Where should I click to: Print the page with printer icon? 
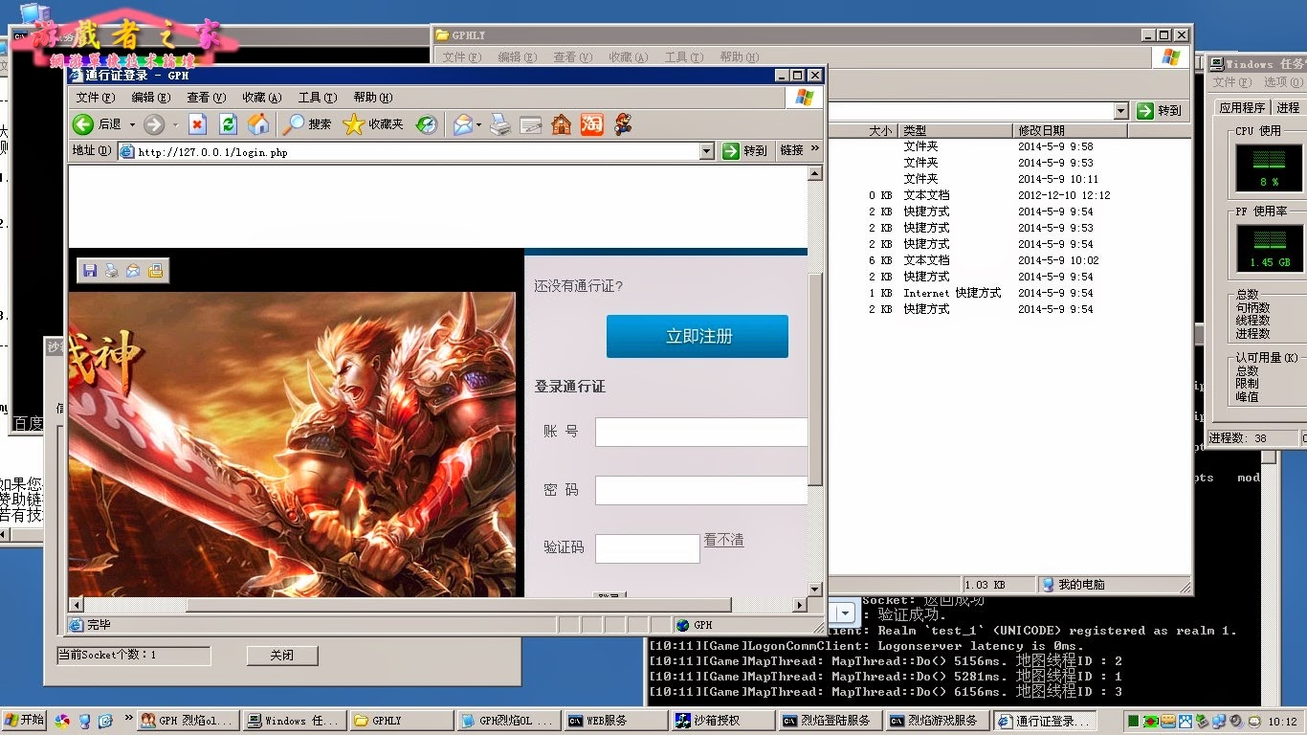[x=500, y=124]
